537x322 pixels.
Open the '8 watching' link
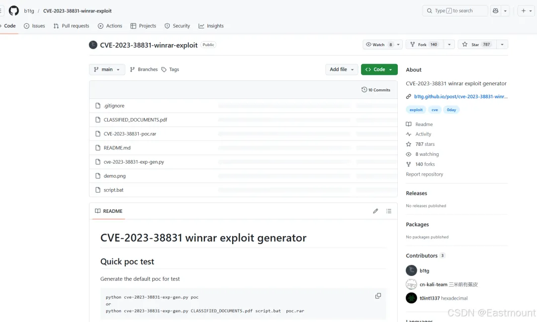click(x=427, y=154)
